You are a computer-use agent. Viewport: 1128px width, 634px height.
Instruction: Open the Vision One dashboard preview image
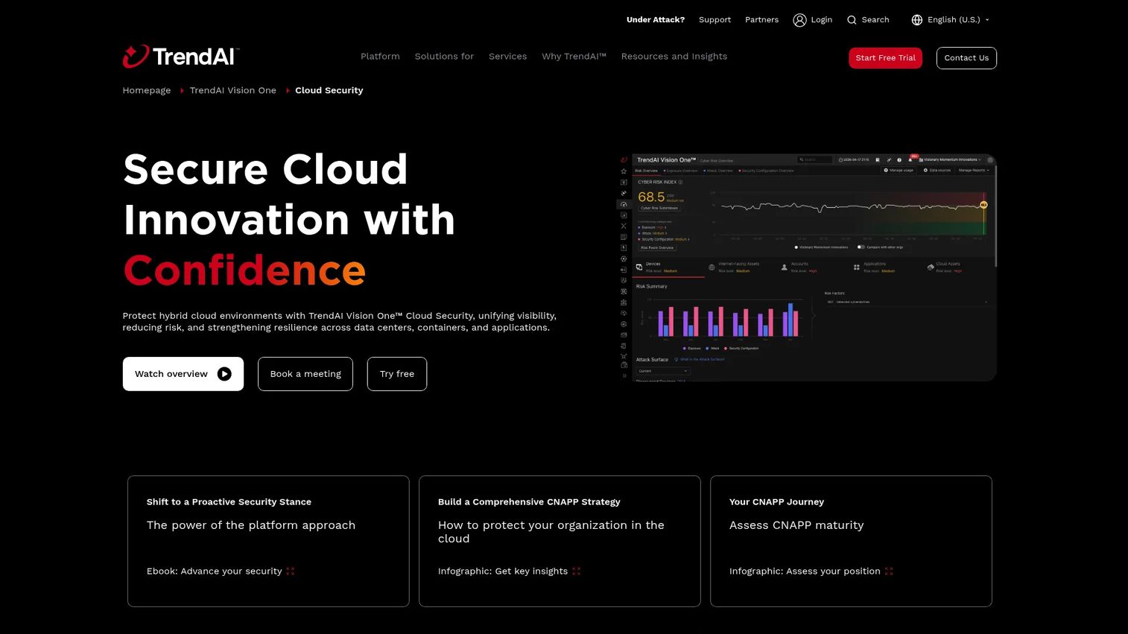tap(807, 267)
